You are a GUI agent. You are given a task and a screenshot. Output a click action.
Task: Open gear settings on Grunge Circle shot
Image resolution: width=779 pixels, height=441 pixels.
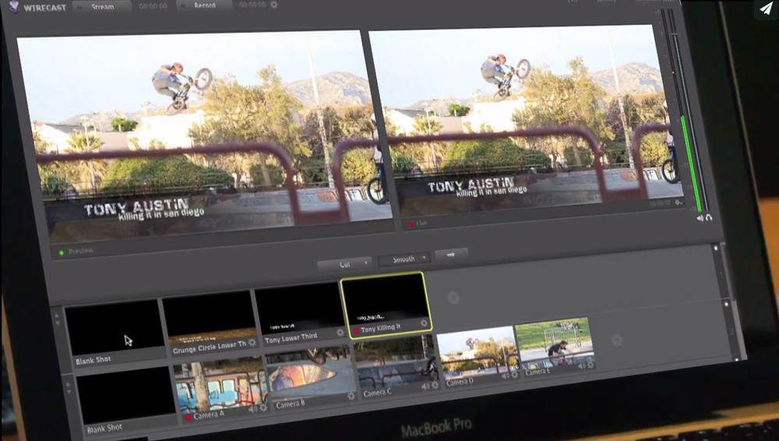point(252,343)
